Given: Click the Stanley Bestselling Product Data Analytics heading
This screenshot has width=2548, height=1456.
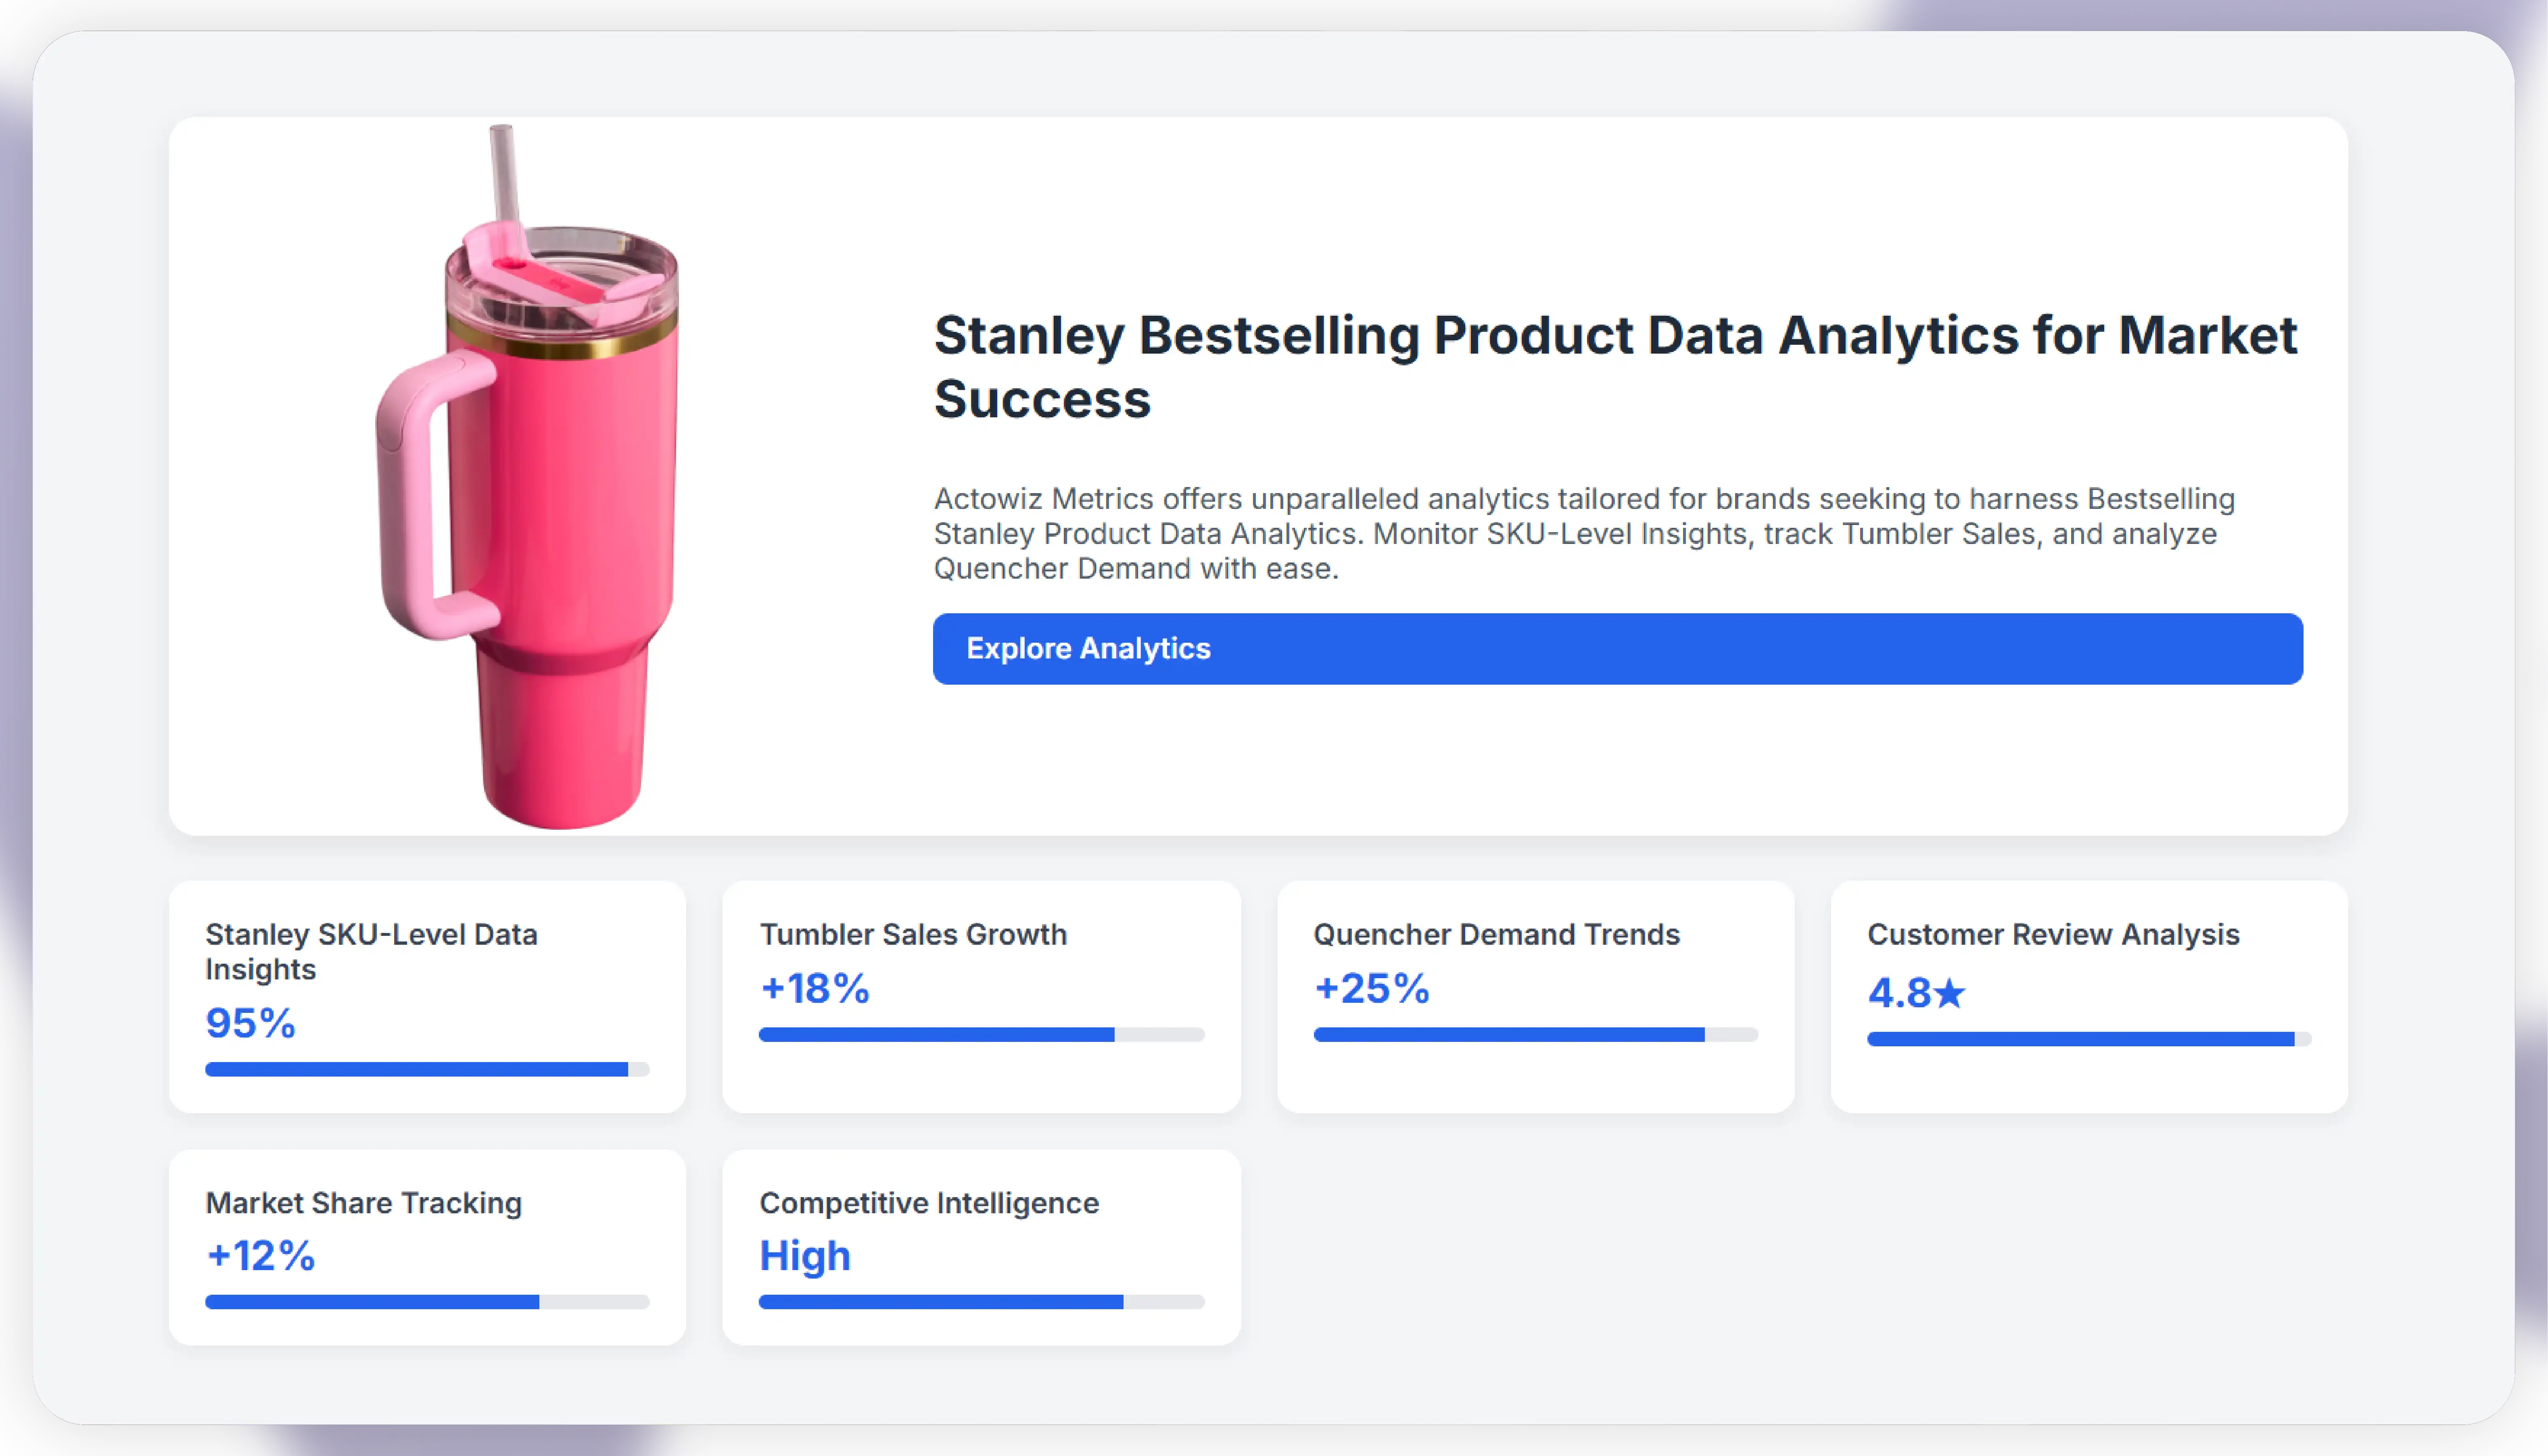Looking at the screenshot, I should [x=1614, y=367].
